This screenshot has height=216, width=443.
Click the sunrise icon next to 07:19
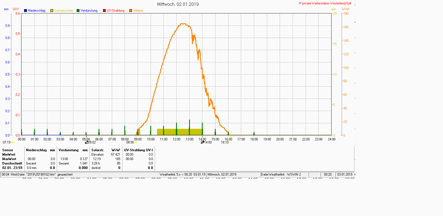pyautogui.click(x=12, y=142)
